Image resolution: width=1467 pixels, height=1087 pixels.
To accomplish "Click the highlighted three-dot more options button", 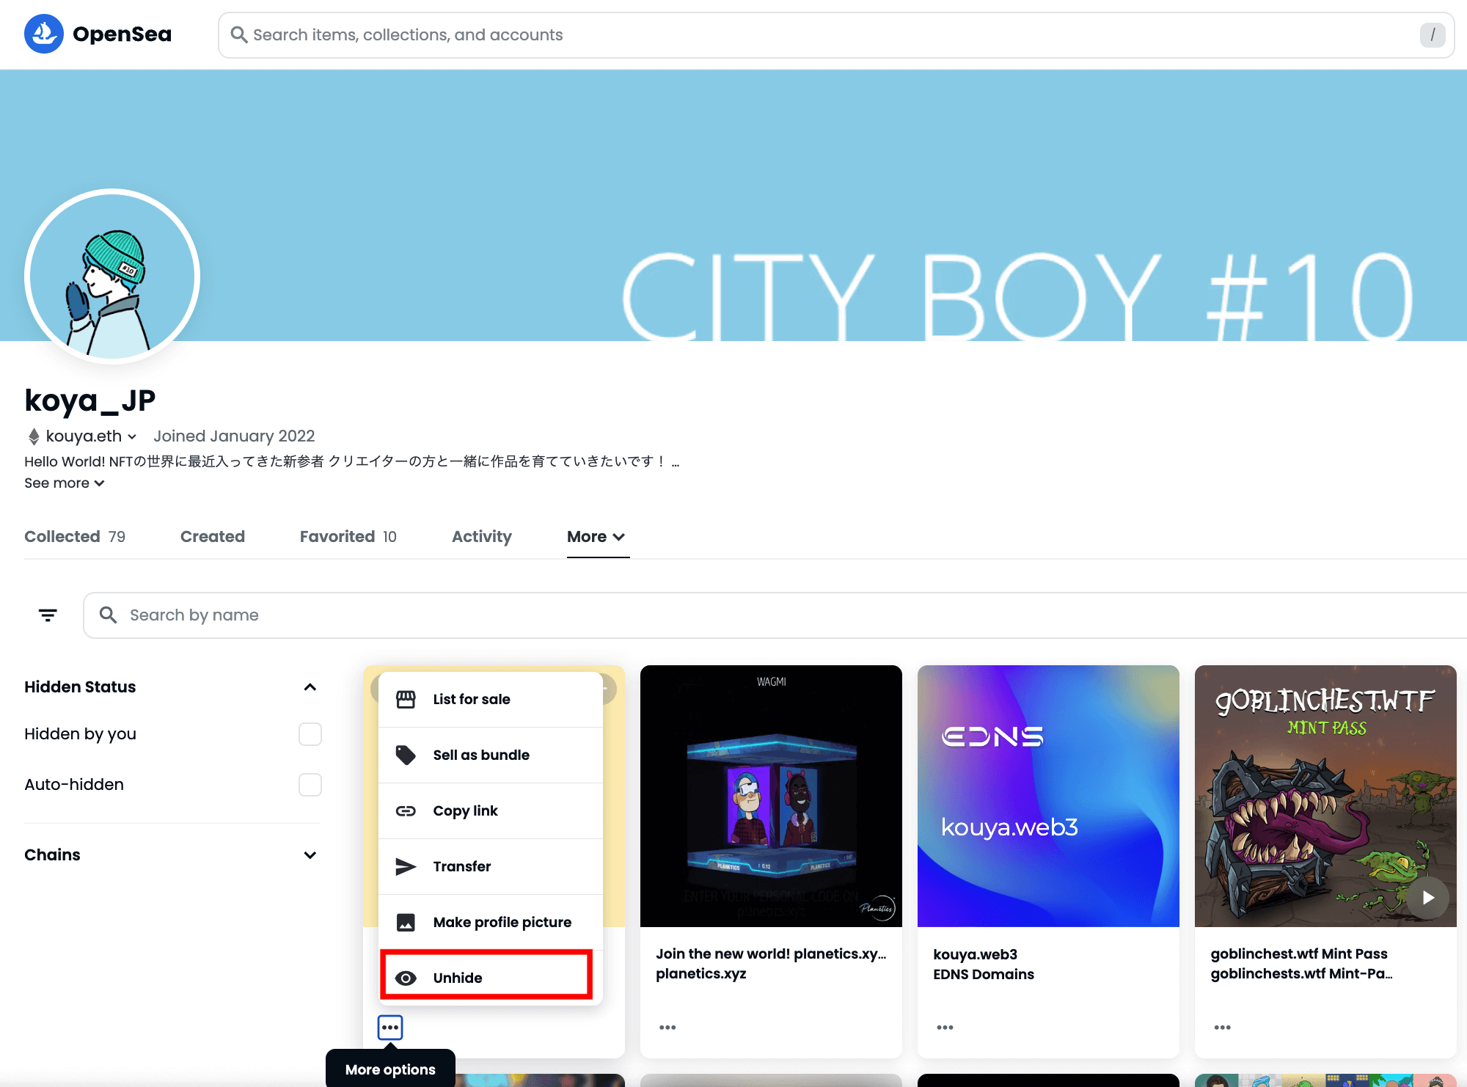I will (390, 1028).
